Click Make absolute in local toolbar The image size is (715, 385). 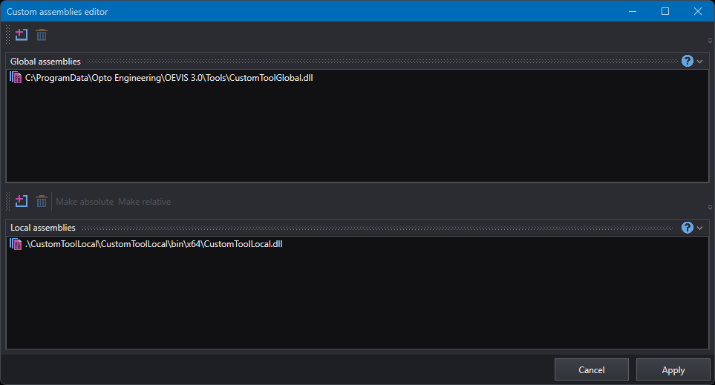[85, 201]
